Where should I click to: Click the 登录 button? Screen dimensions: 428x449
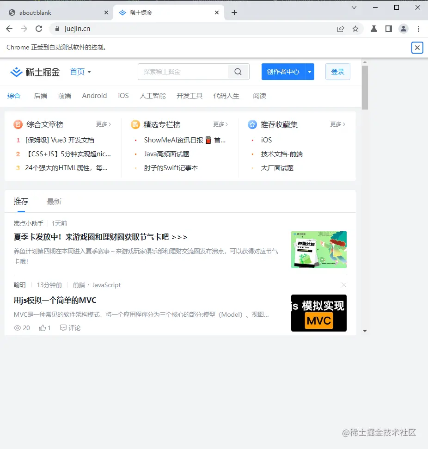pos(337,72)
